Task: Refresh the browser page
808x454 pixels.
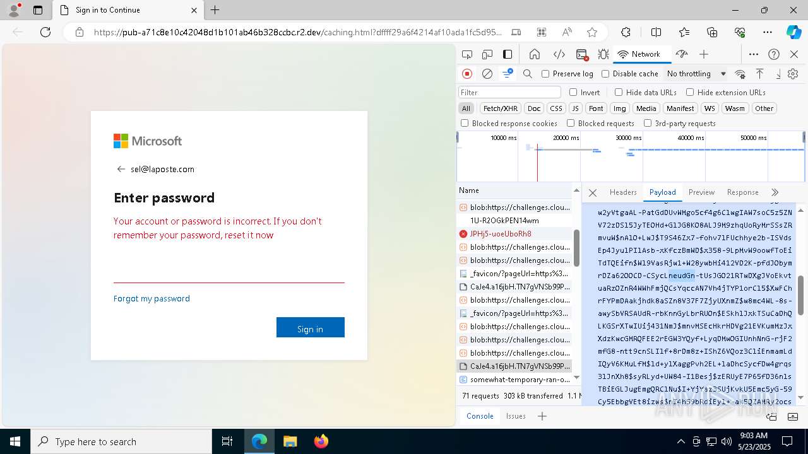Action: [45, 32]
